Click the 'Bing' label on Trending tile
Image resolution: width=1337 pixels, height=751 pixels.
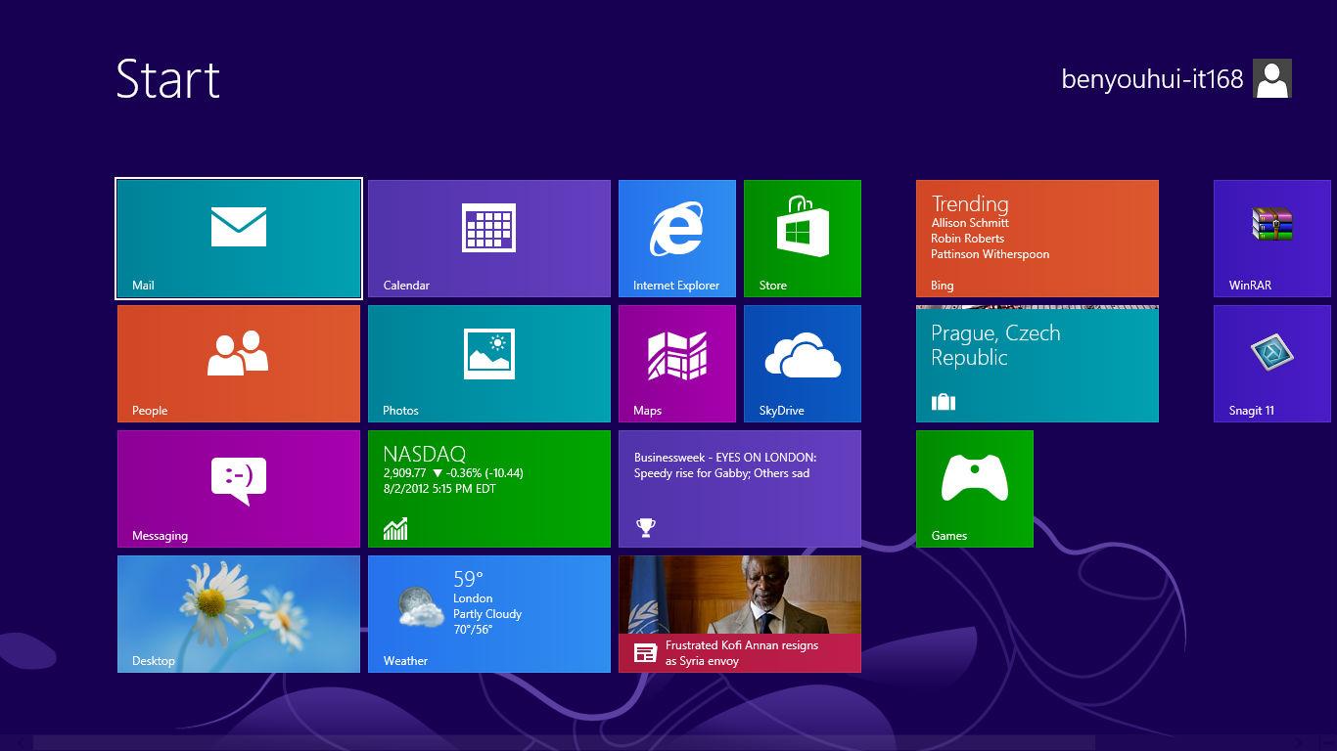943,286
